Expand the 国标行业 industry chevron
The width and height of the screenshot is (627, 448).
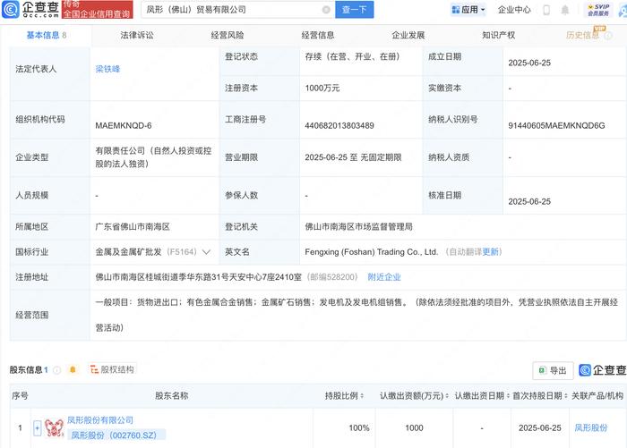(x=206, y=252)
